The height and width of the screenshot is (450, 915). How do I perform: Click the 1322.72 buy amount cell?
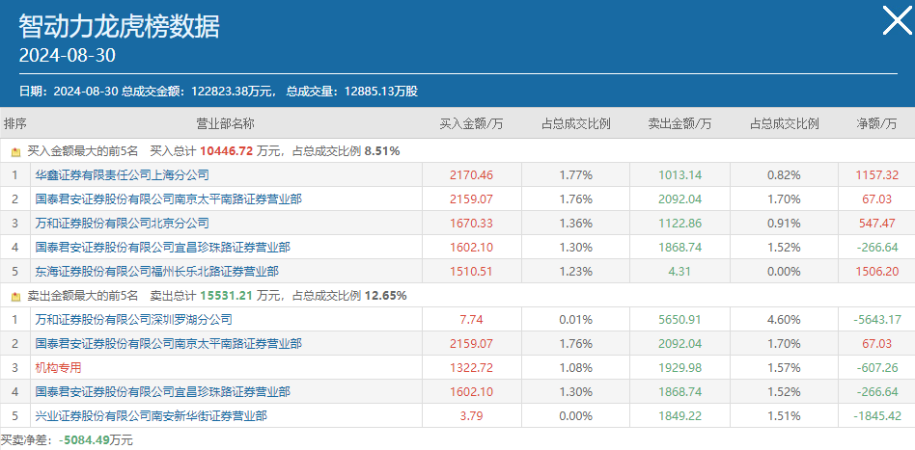[472, 368]
